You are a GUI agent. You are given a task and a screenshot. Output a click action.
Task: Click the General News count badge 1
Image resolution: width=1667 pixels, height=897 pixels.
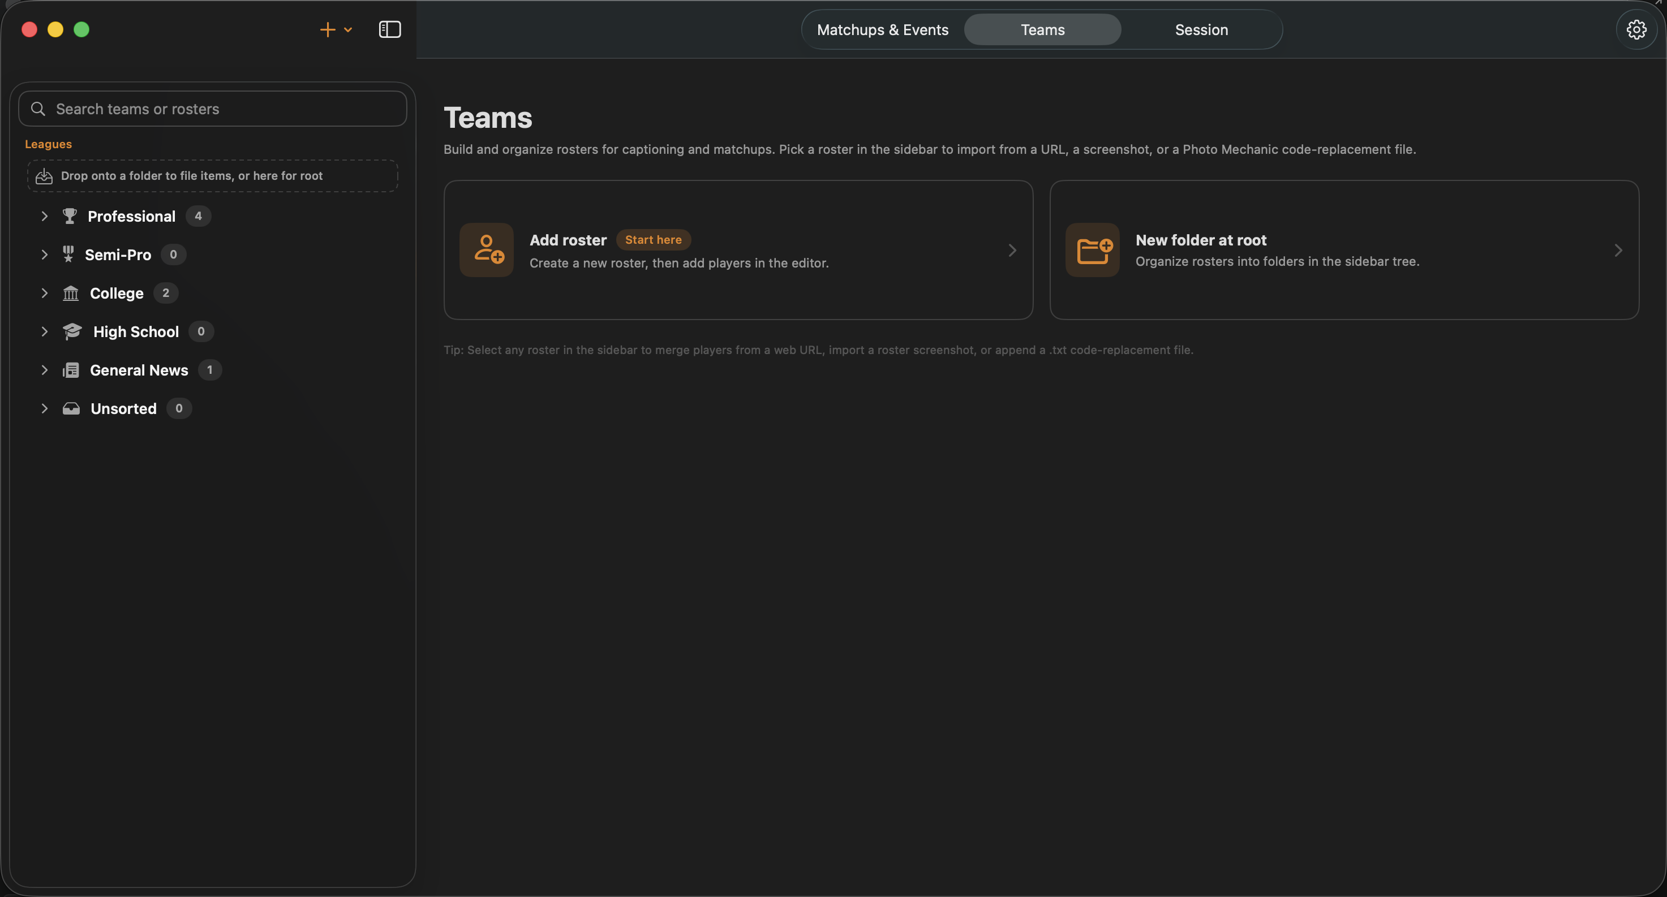point(210,370)
